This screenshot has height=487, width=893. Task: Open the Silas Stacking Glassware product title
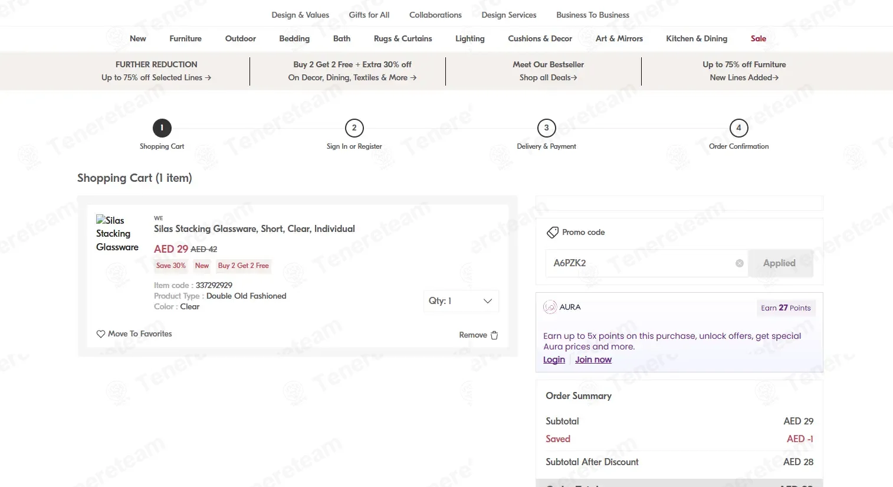pyautogui.click(x=254, y=229)
